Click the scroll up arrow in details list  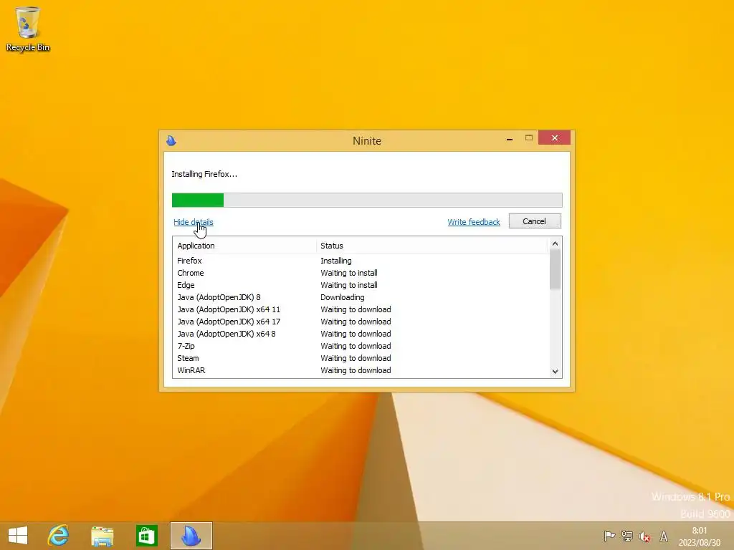(x=556, y=243)
